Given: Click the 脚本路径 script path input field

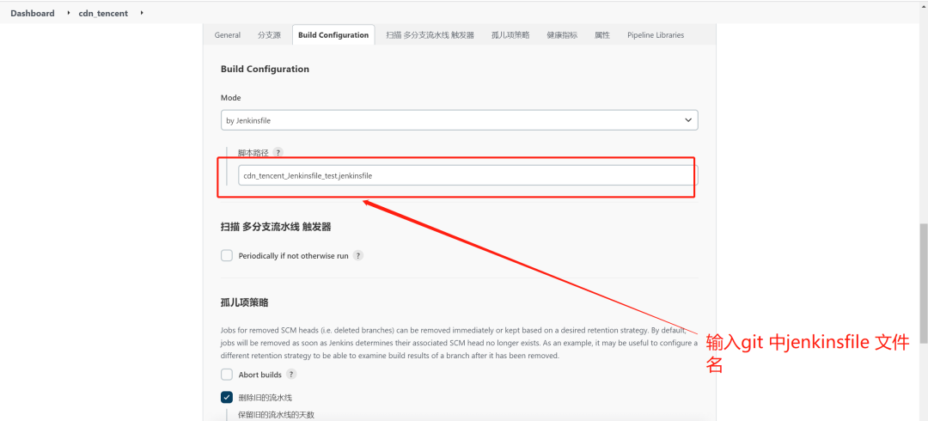Looking at the screenshot, I should [x=467, y=175].
